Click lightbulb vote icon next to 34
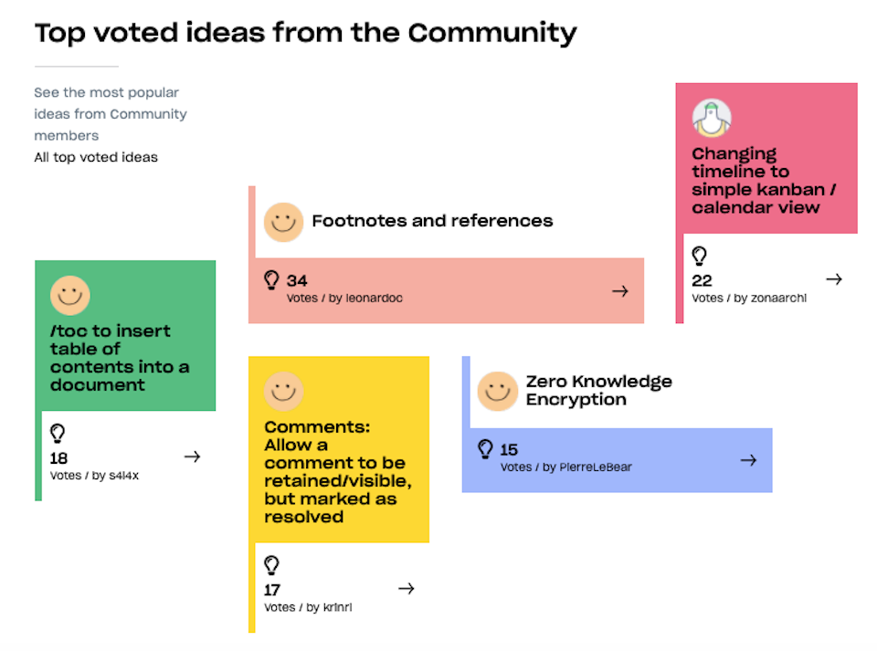Viewport: 877px width, 651px height. (x=271, y=280)
